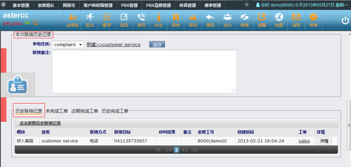This screenshot has width=351, height=167.
Task: Open the sales work order link
Action: pos(304,141)
